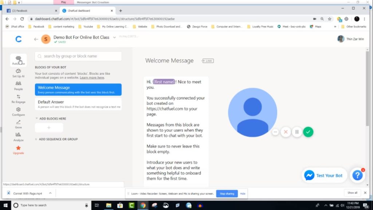Open the Chrome profile avatar
This screenshot has height=210, width=373.
357,19
